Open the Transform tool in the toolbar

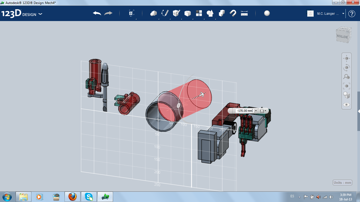click(x=132, y=13)
